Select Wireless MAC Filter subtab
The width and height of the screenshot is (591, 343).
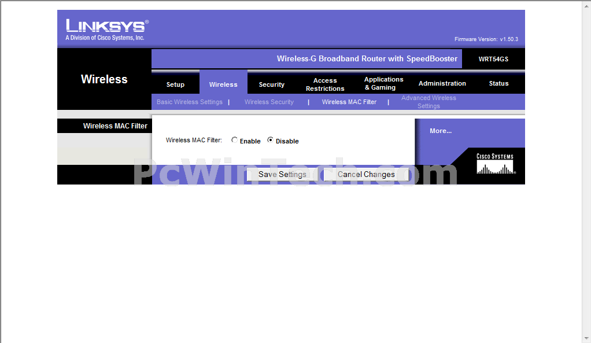349,102
